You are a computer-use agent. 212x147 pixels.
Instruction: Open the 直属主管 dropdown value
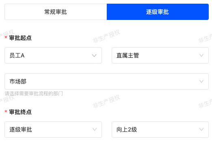point(128,55)
